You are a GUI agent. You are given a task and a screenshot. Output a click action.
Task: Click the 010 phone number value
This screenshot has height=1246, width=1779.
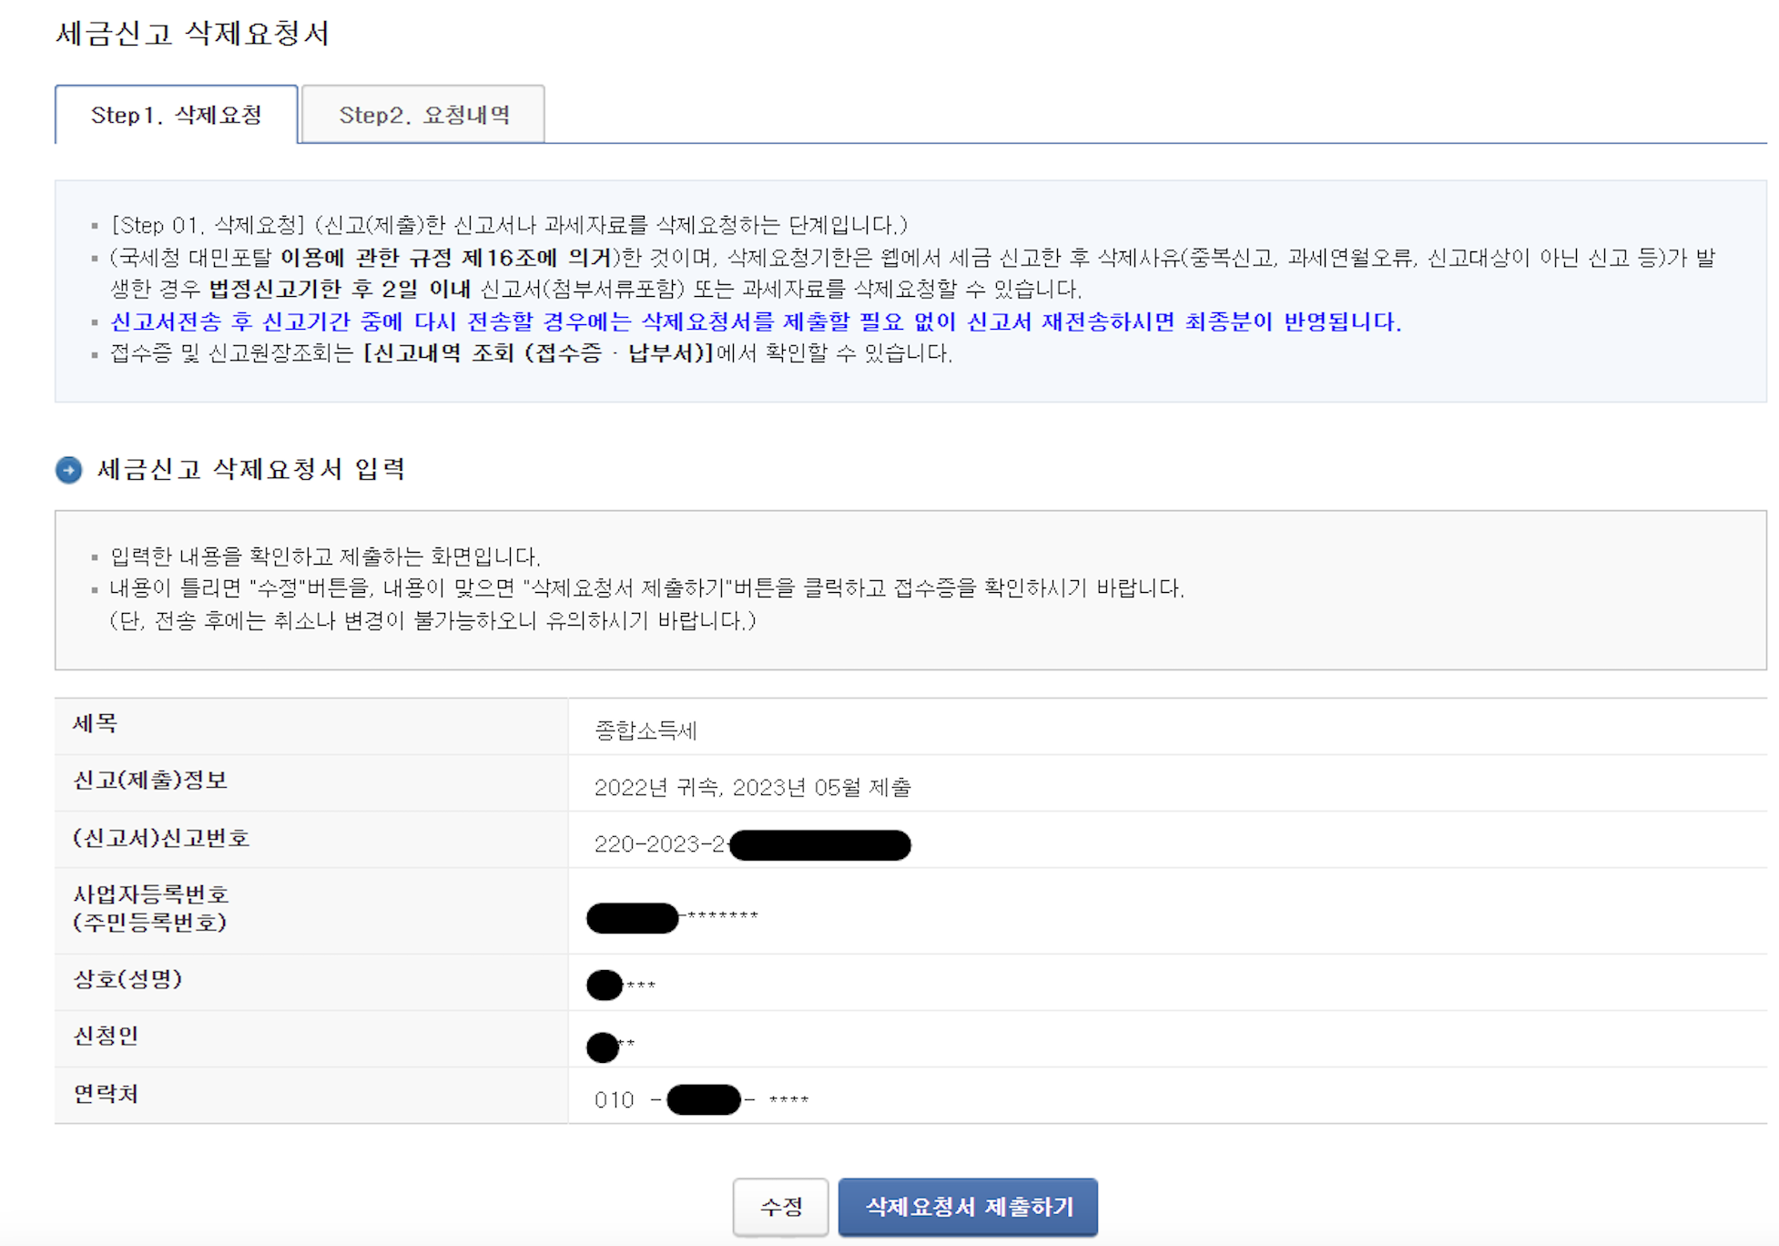tap(701, 1100)
